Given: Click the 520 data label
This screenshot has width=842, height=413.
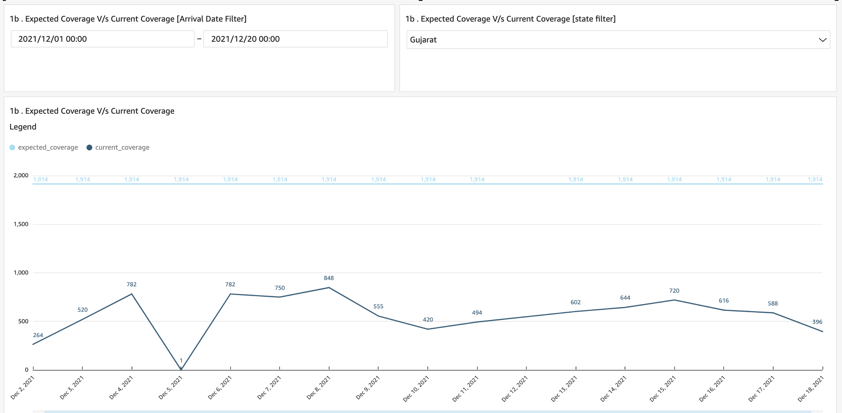Looking at the screenshot, I should click(83, 310).
